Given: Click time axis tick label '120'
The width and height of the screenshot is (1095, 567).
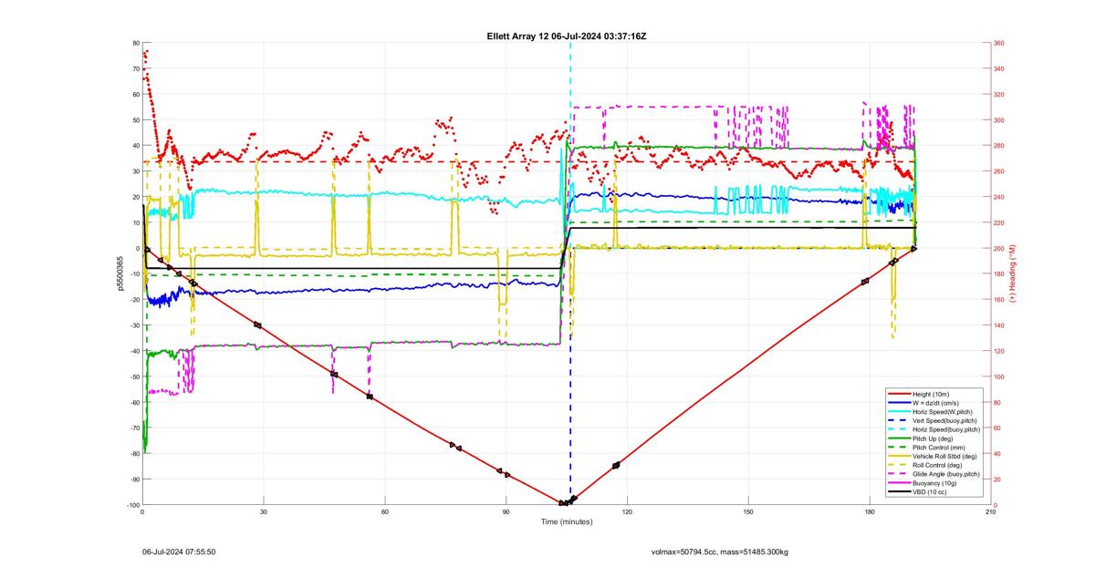Looking at the screenshot, I should [627, 512].
